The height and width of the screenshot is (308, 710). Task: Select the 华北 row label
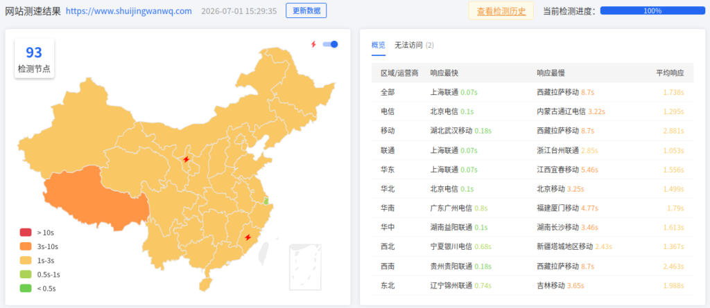click(388, 188)
